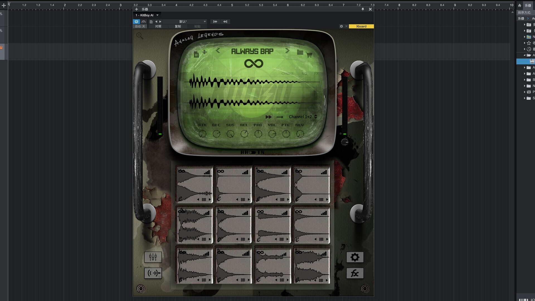The height and width of the screenshot is (301, 535).
Task: Expand the clock recent folder in browser
Action: click(x=524, y=49)
